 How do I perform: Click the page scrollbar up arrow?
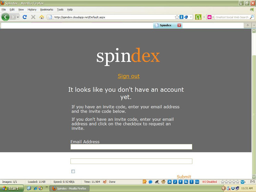pyautogui.click(x=254, y=31)
